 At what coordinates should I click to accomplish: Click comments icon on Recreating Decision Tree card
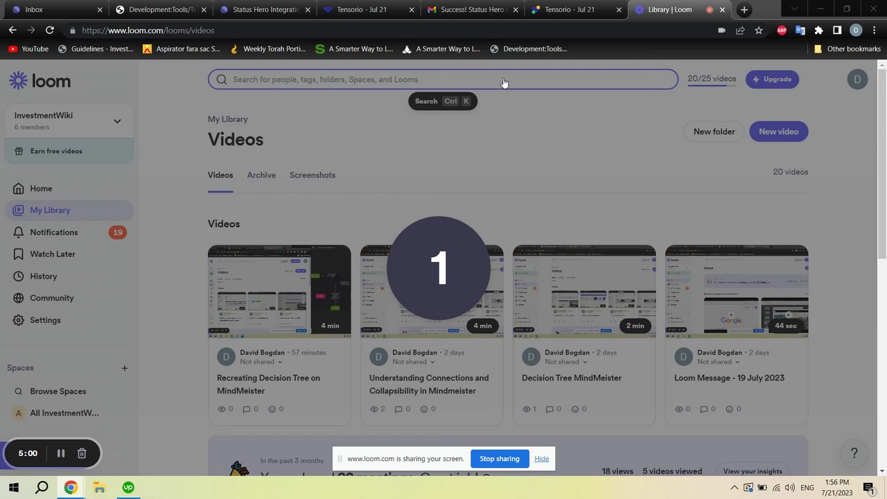[246, 409]
